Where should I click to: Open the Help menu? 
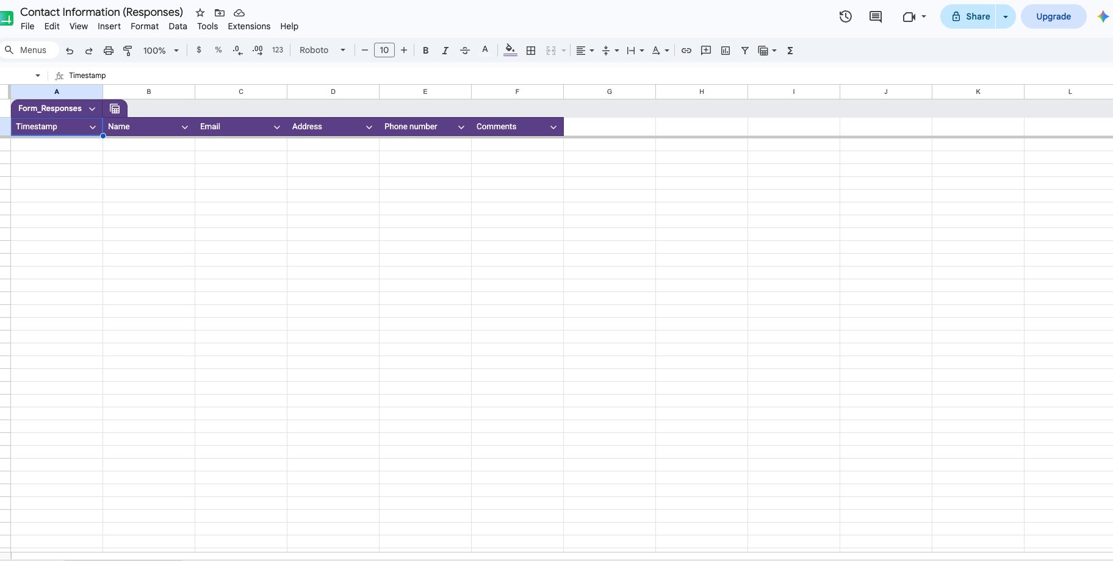click(x=289, y=26)
